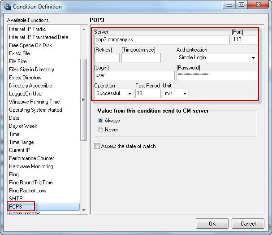Confirm with the OK button
Viewport: 272px width, 235px height.
pos(212,223)
